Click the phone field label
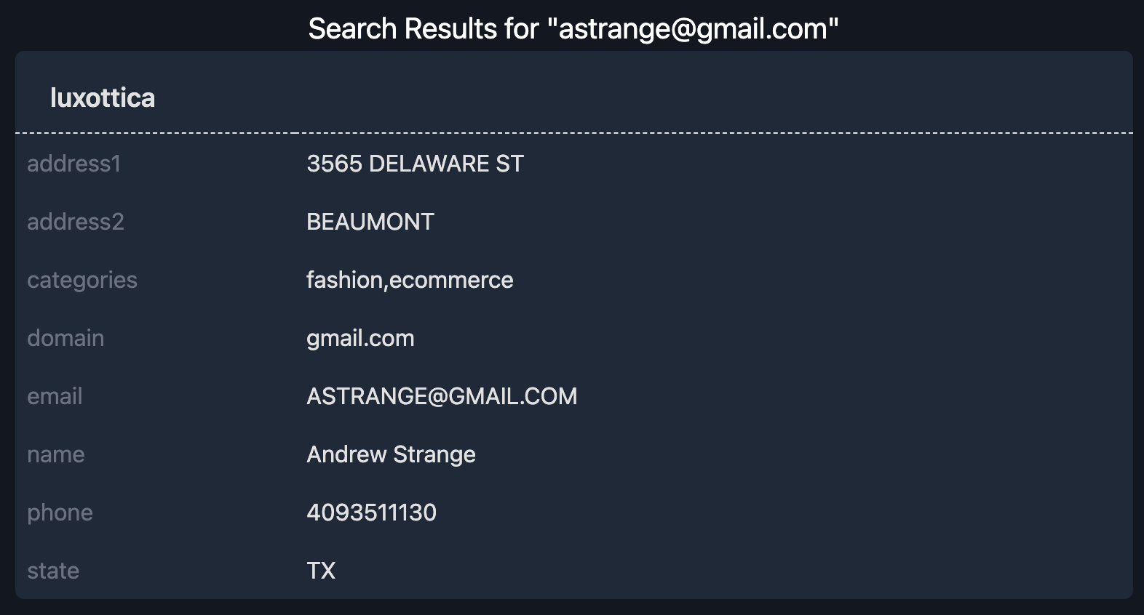 coord(60,512)
